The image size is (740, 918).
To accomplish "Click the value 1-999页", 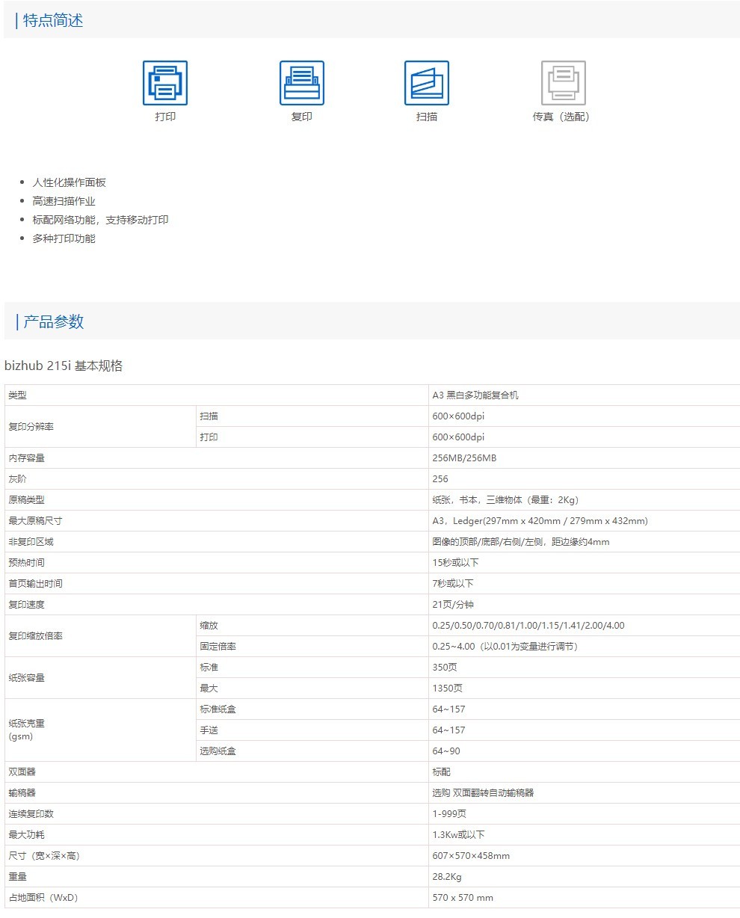I will point(449,814).
